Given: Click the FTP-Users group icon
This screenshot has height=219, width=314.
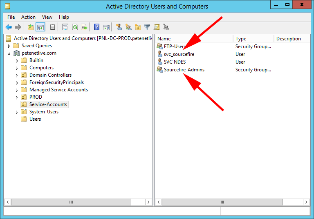Looking at the screenshot, I should [x=159, y=46].
